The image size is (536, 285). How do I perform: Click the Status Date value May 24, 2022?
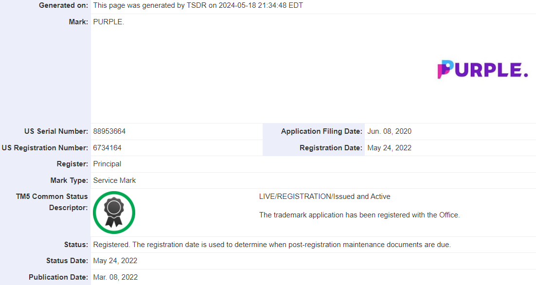tap(115, 261)
